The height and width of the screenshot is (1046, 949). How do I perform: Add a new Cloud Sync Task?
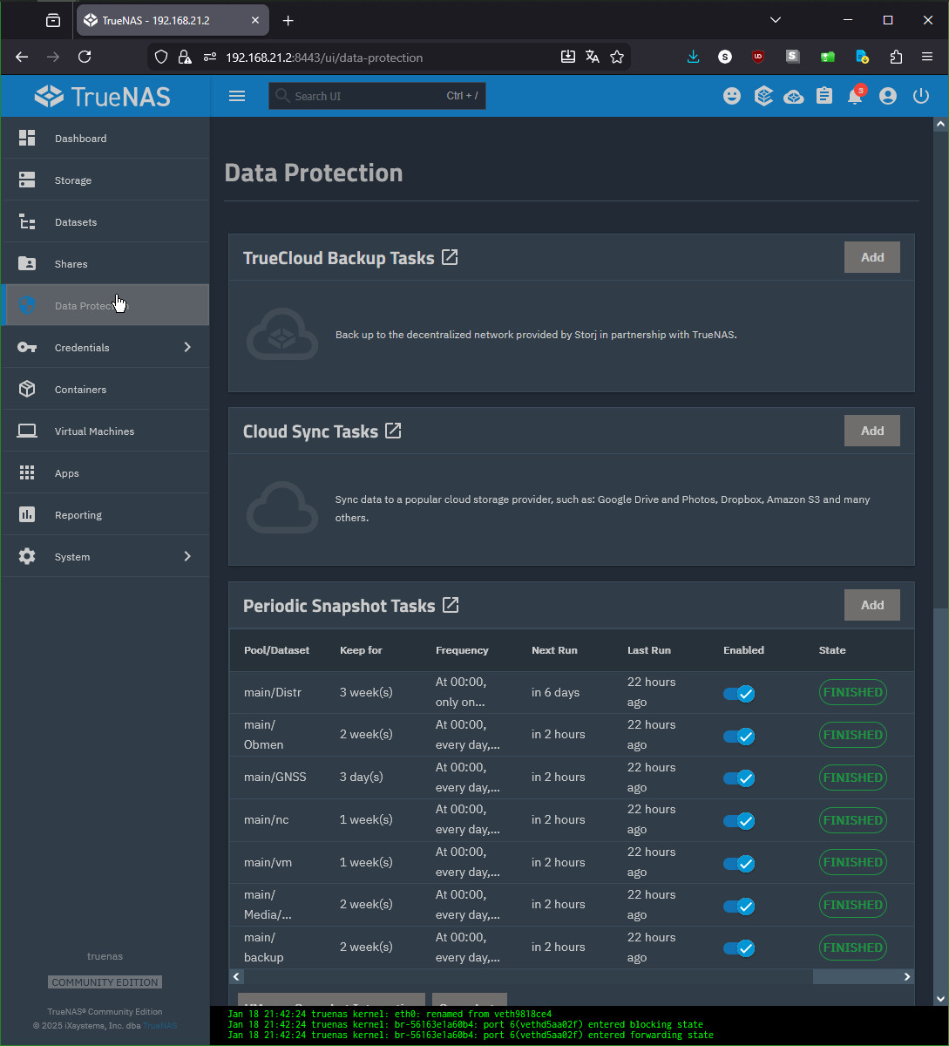[871, 431]
